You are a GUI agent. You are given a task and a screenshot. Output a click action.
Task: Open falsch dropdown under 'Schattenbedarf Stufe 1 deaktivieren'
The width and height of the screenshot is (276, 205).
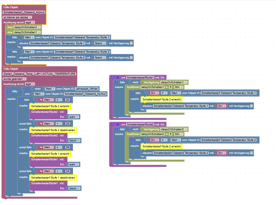(x=74, y=188)
